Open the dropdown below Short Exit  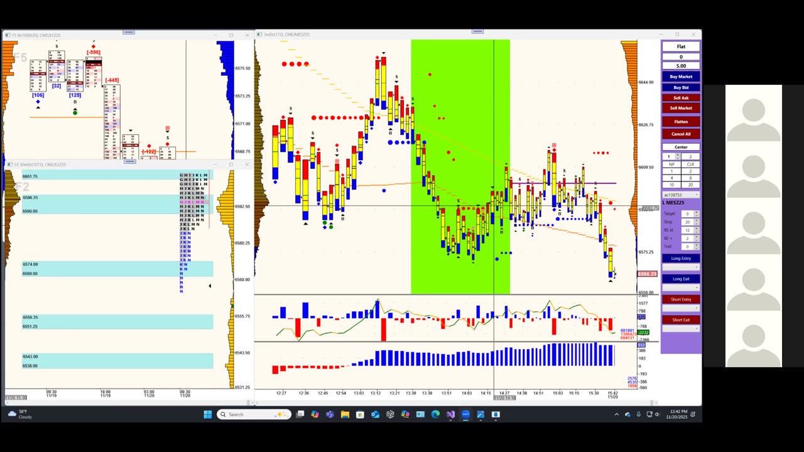point(681,329)
